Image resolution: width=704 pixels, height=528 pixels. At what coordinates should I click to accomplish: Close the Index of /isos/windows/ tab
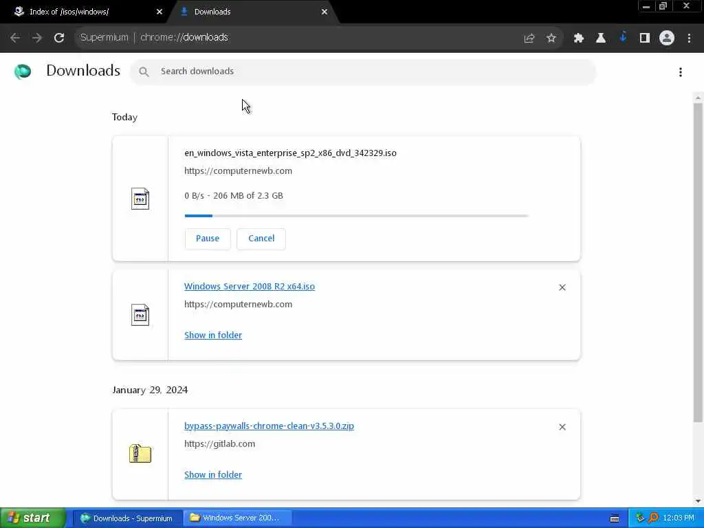(x=159, y=12)
